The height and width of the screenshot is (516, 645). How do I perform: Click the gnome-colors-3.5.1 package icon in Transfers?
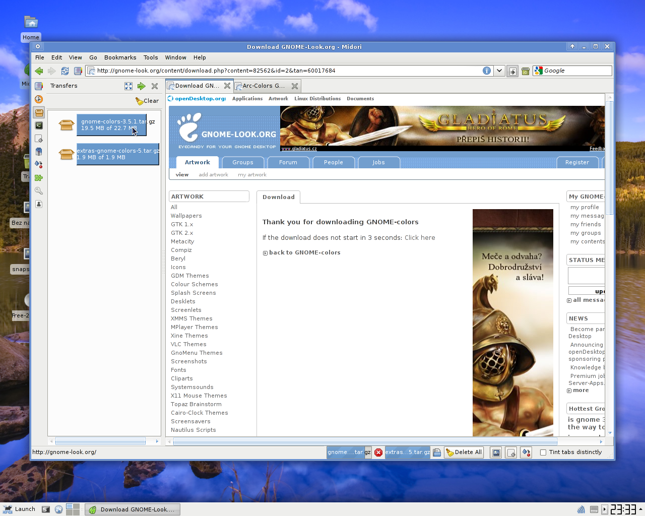(67, 124)
